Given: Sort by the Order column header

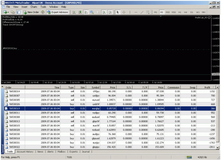Looking at the screenshot, I should click(x=14, y=87).
